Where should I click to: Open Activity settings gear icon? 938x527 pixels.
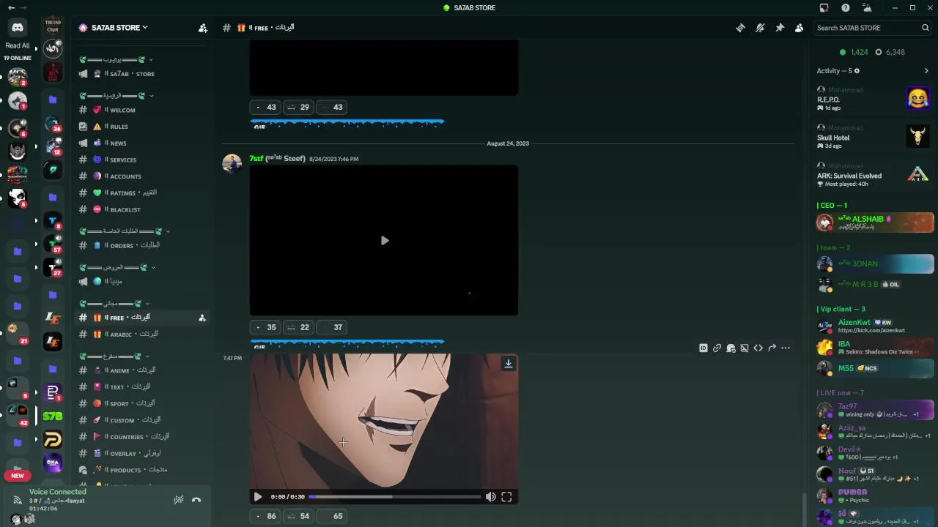point(857,71)
